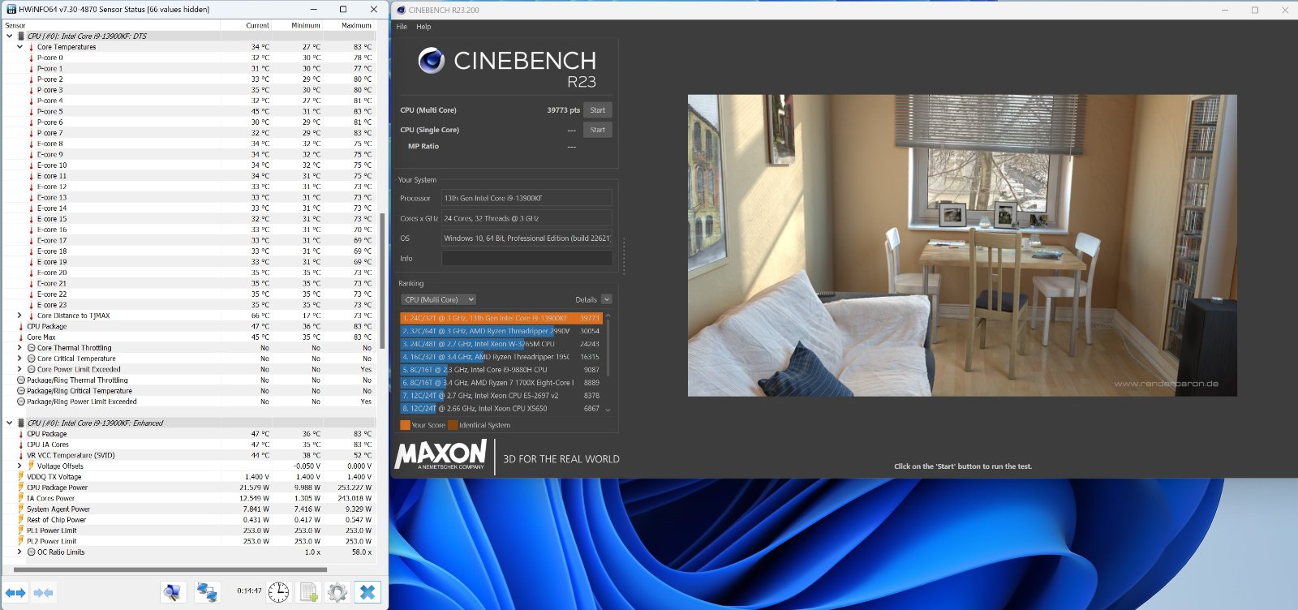The image size is (1298, 610).
Task: Expand Core Thermal Throttling
Action: (19, 348)
